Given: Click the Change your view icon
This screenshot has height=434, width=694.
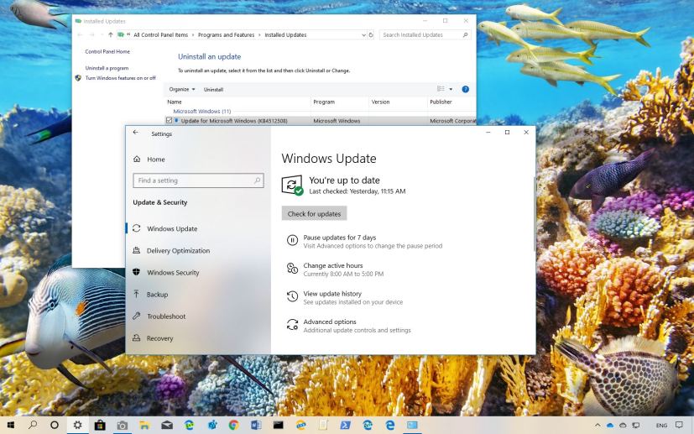Looking at the screenshot, I should tap(441, 89).
